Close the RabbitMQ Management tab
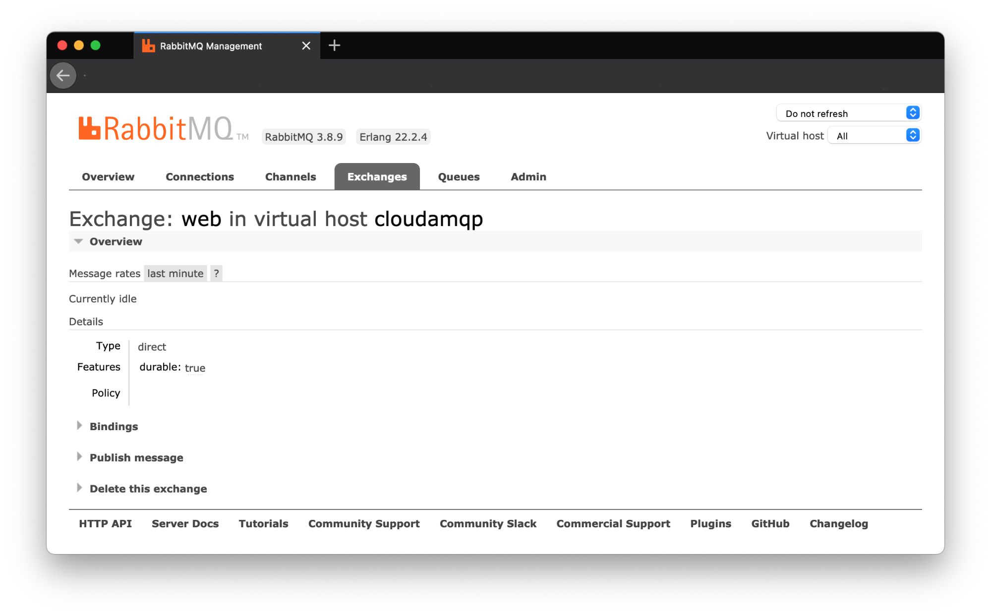Image resolution: width=991 pixels, height=616 pixels. click(x=306, y=46)
